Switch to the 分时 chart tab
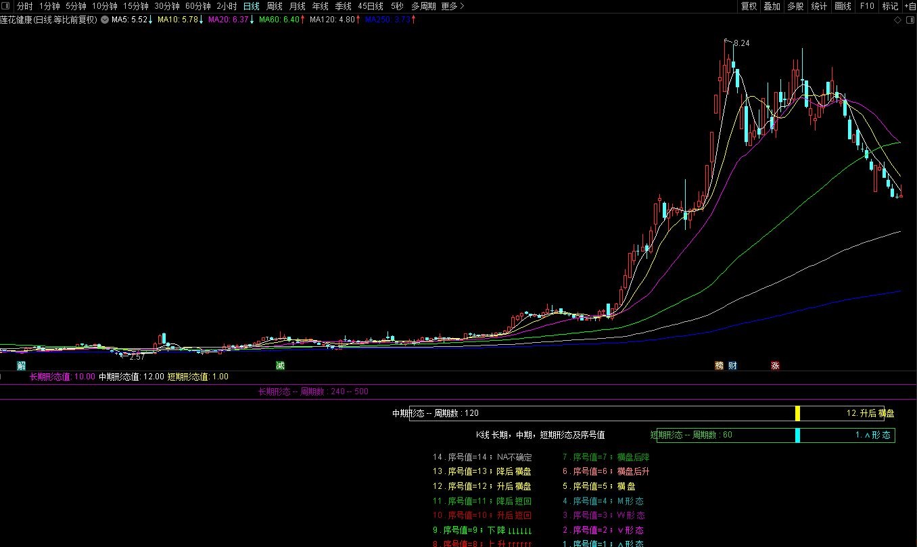 [x=24, y=6]
